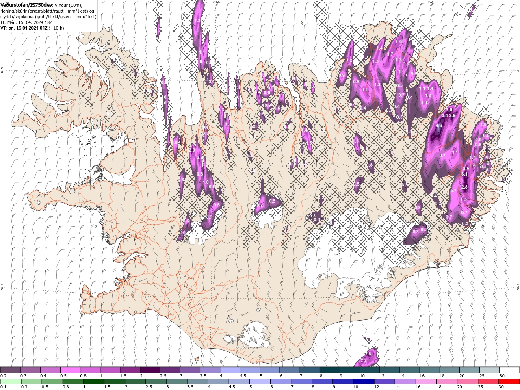Pick the upper snow legend swatch starting at 12
The image size is (520, 390).
pyautogui.click(x=390, y=370)
